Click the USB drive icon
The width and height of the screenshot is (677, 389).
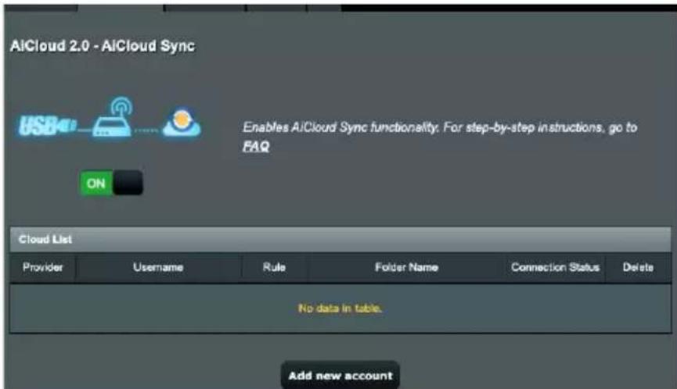[x=48, y=126]
